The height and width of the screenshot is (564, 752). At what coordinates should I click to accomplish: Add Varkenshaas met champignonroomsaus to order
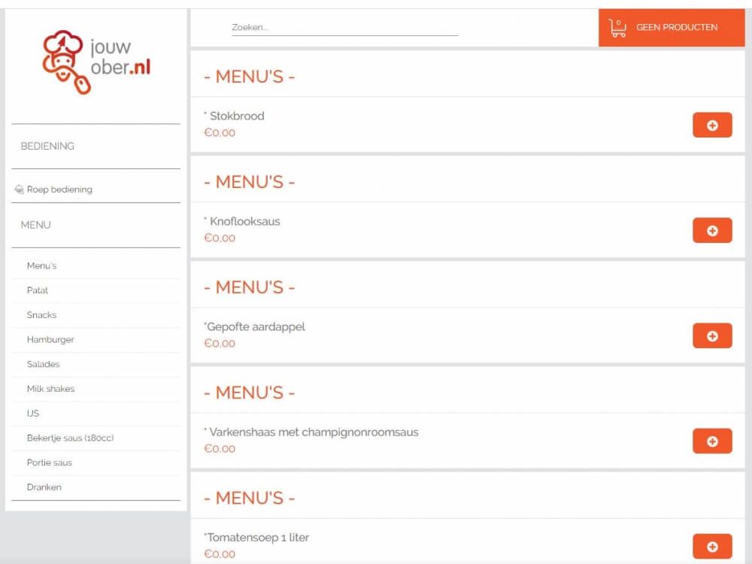pos(711,441)
